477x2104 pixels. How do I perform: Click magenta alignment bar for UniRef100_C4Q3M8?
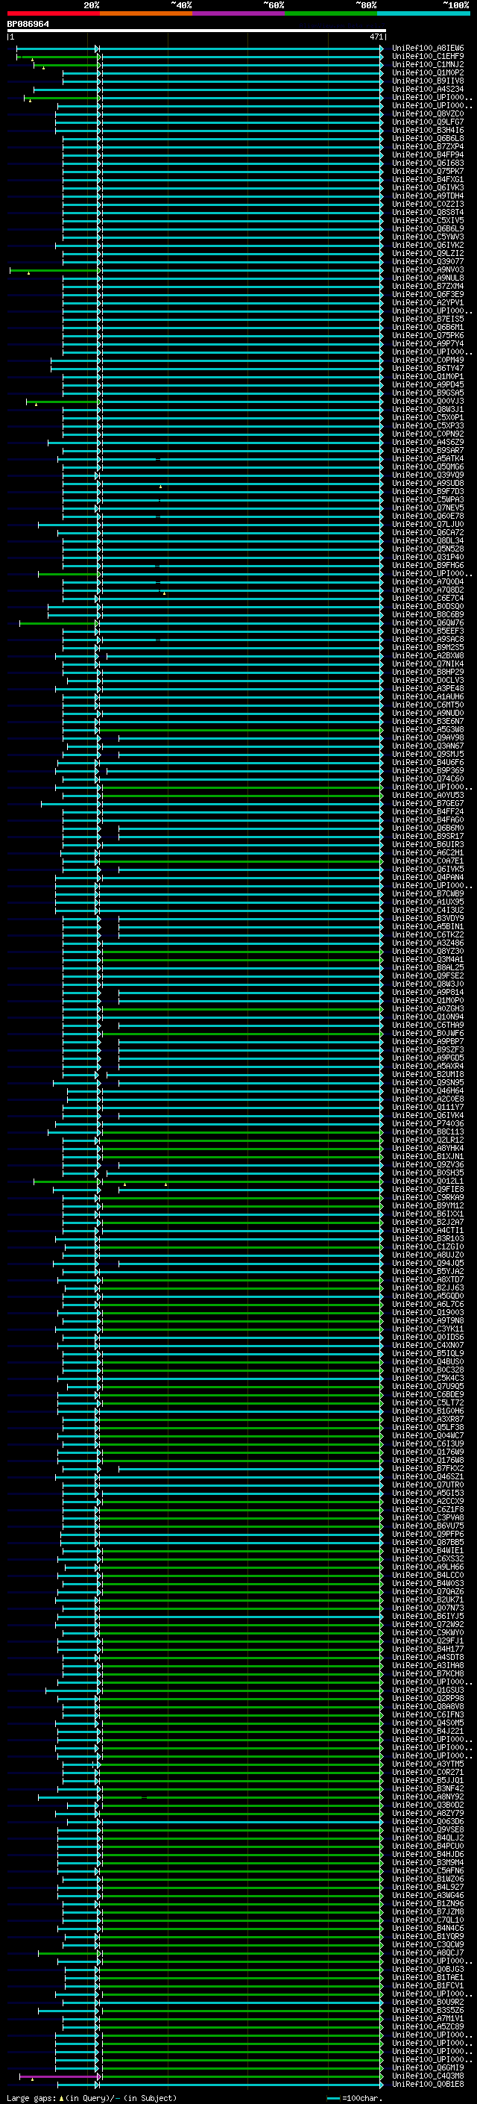(60, 2076)
